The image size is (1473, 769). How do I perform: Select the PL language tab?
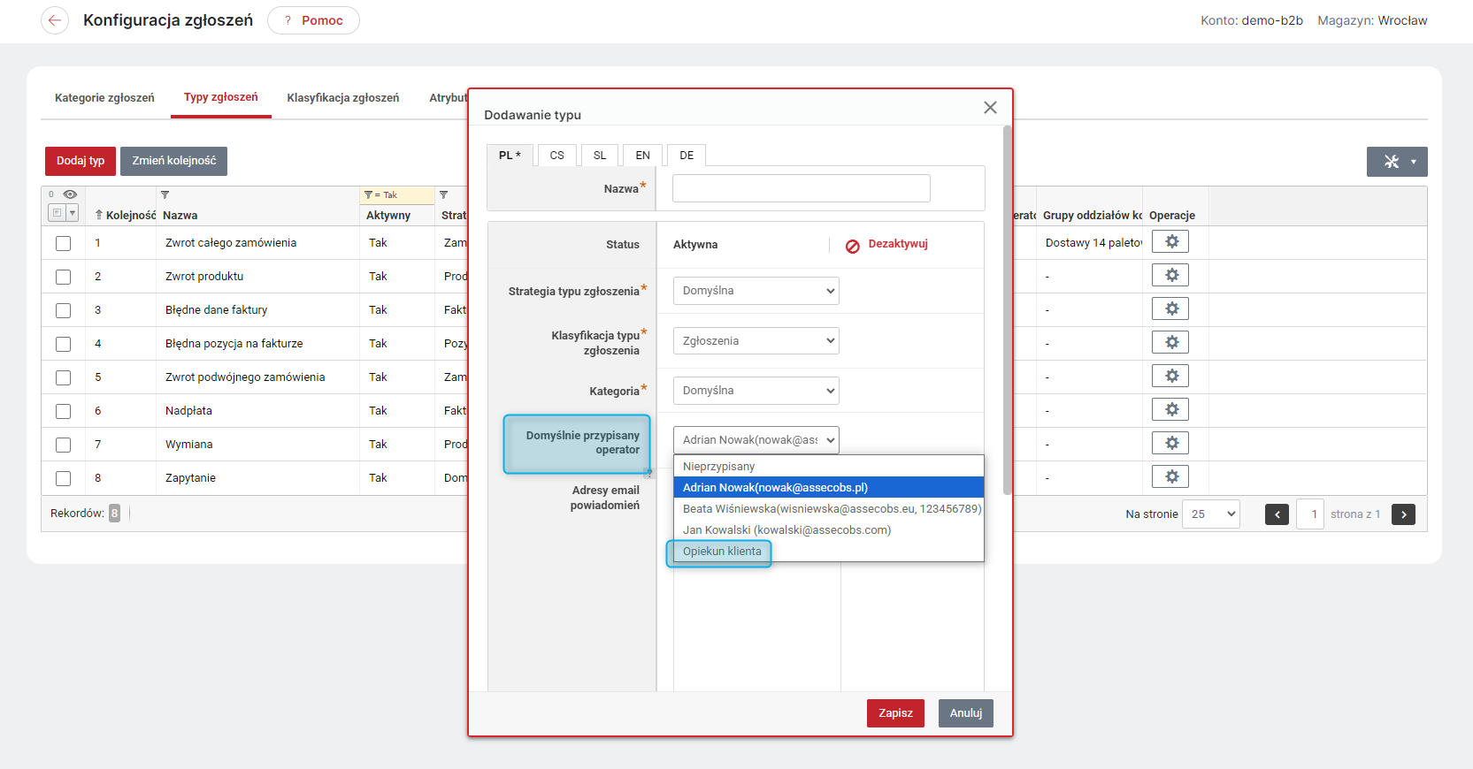tap(510, 156)
